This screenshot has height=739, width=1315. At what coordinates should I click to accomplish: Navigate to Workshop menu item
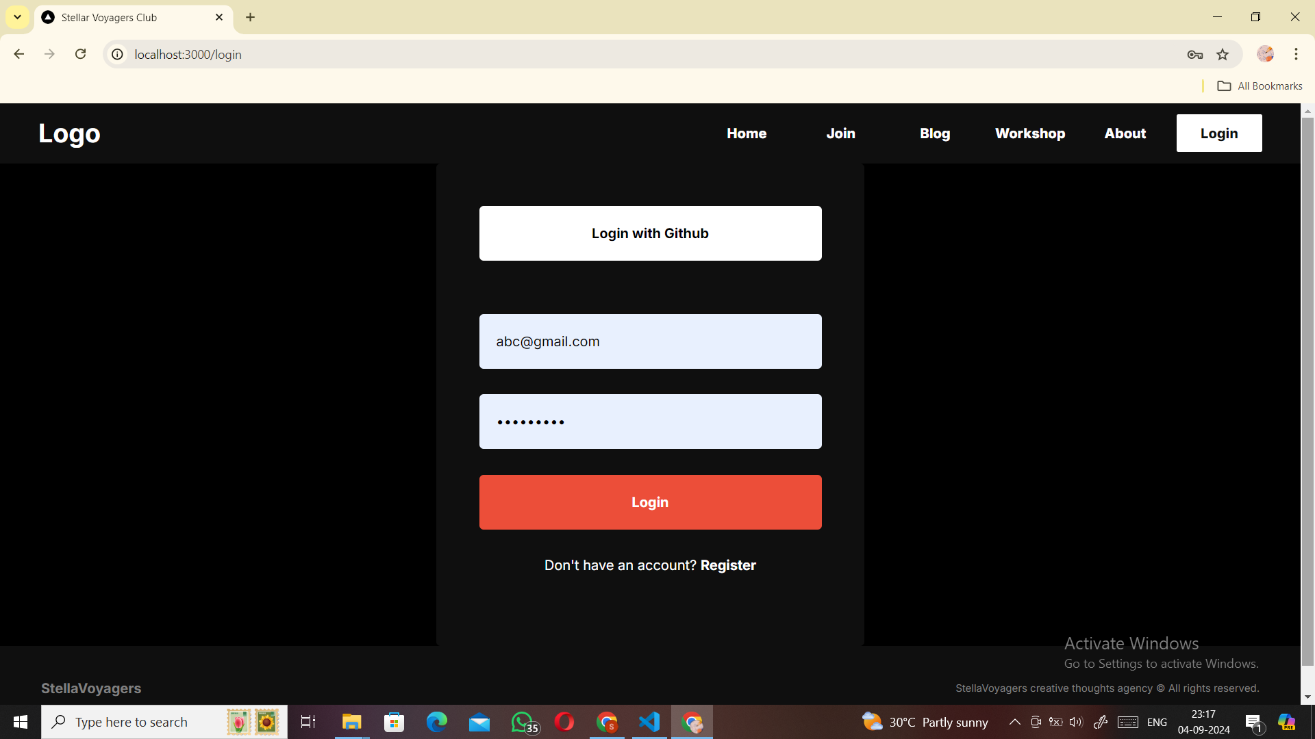point(1030,133)
